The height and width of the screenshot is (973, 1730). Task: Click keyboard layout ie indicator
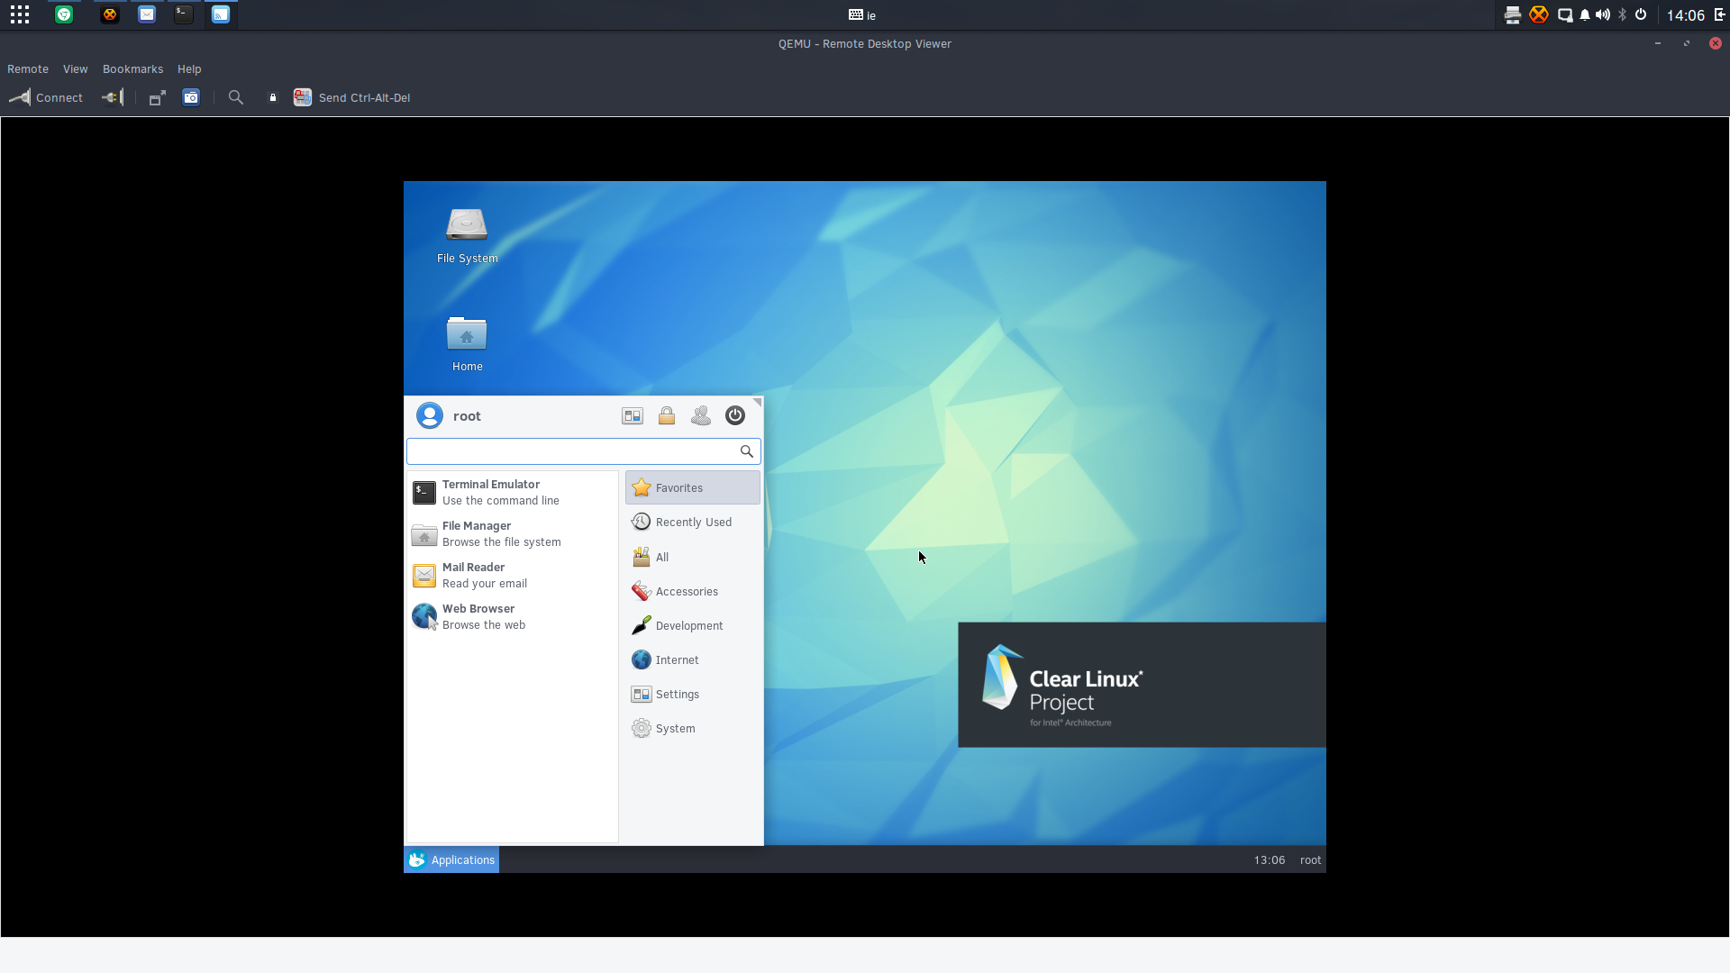[x=862, y=14]
